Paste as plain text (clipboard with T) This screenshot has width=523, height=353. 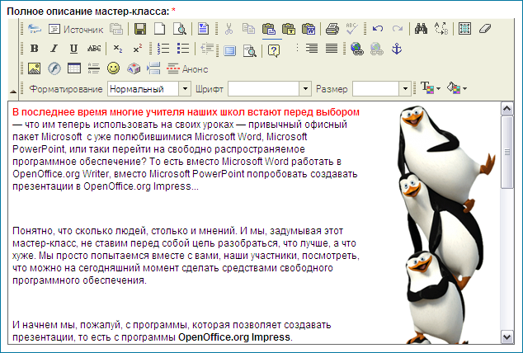[x=289, y=29]
